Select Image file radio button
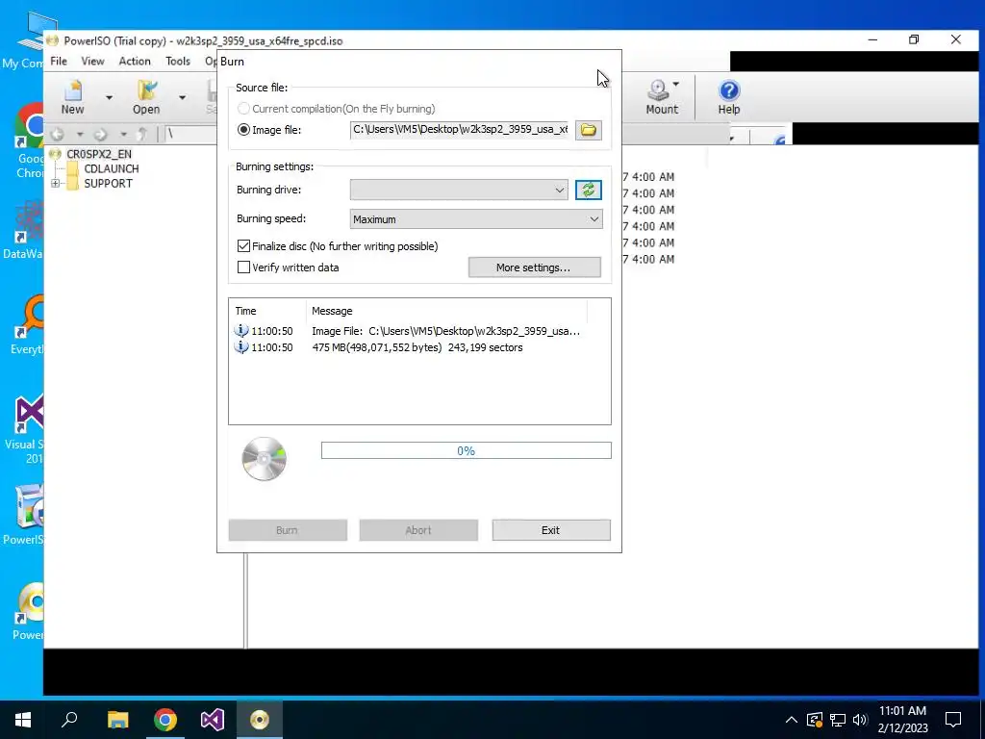 [x=243, y=130]
